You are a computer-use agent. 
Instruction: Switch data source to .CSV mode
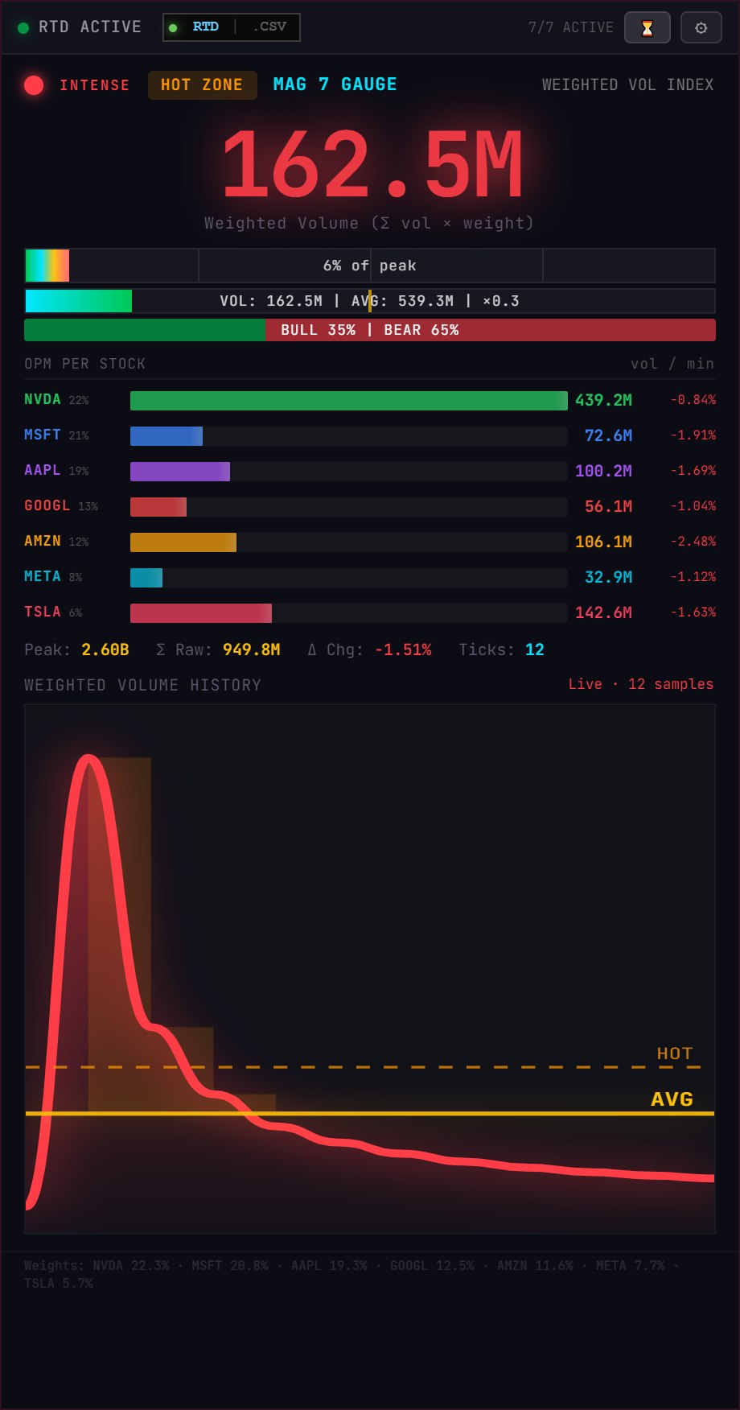point(269,27)
